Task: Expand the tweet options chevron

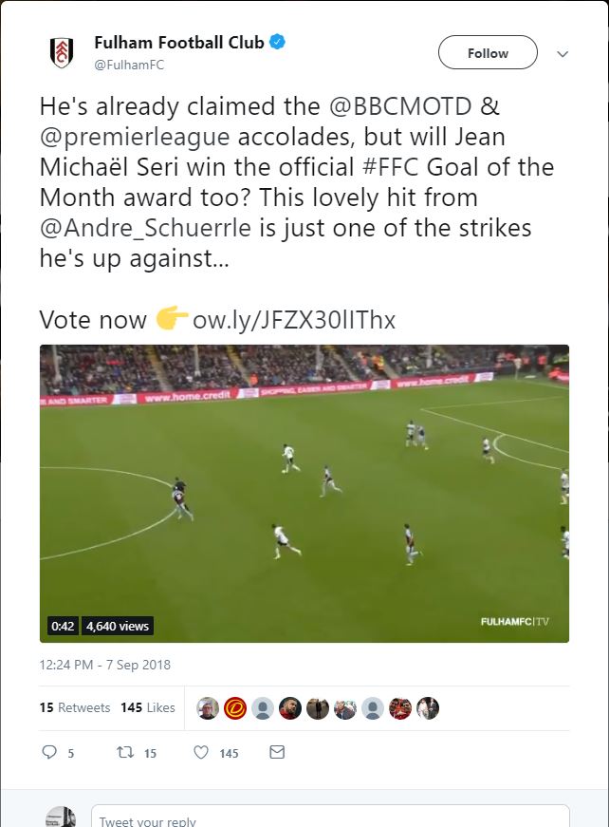Action: pos(563,54)
